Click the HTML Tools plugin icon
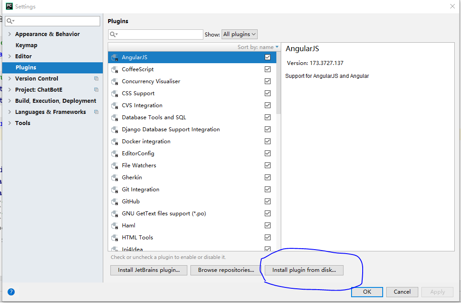 click(x=115, y=238)
